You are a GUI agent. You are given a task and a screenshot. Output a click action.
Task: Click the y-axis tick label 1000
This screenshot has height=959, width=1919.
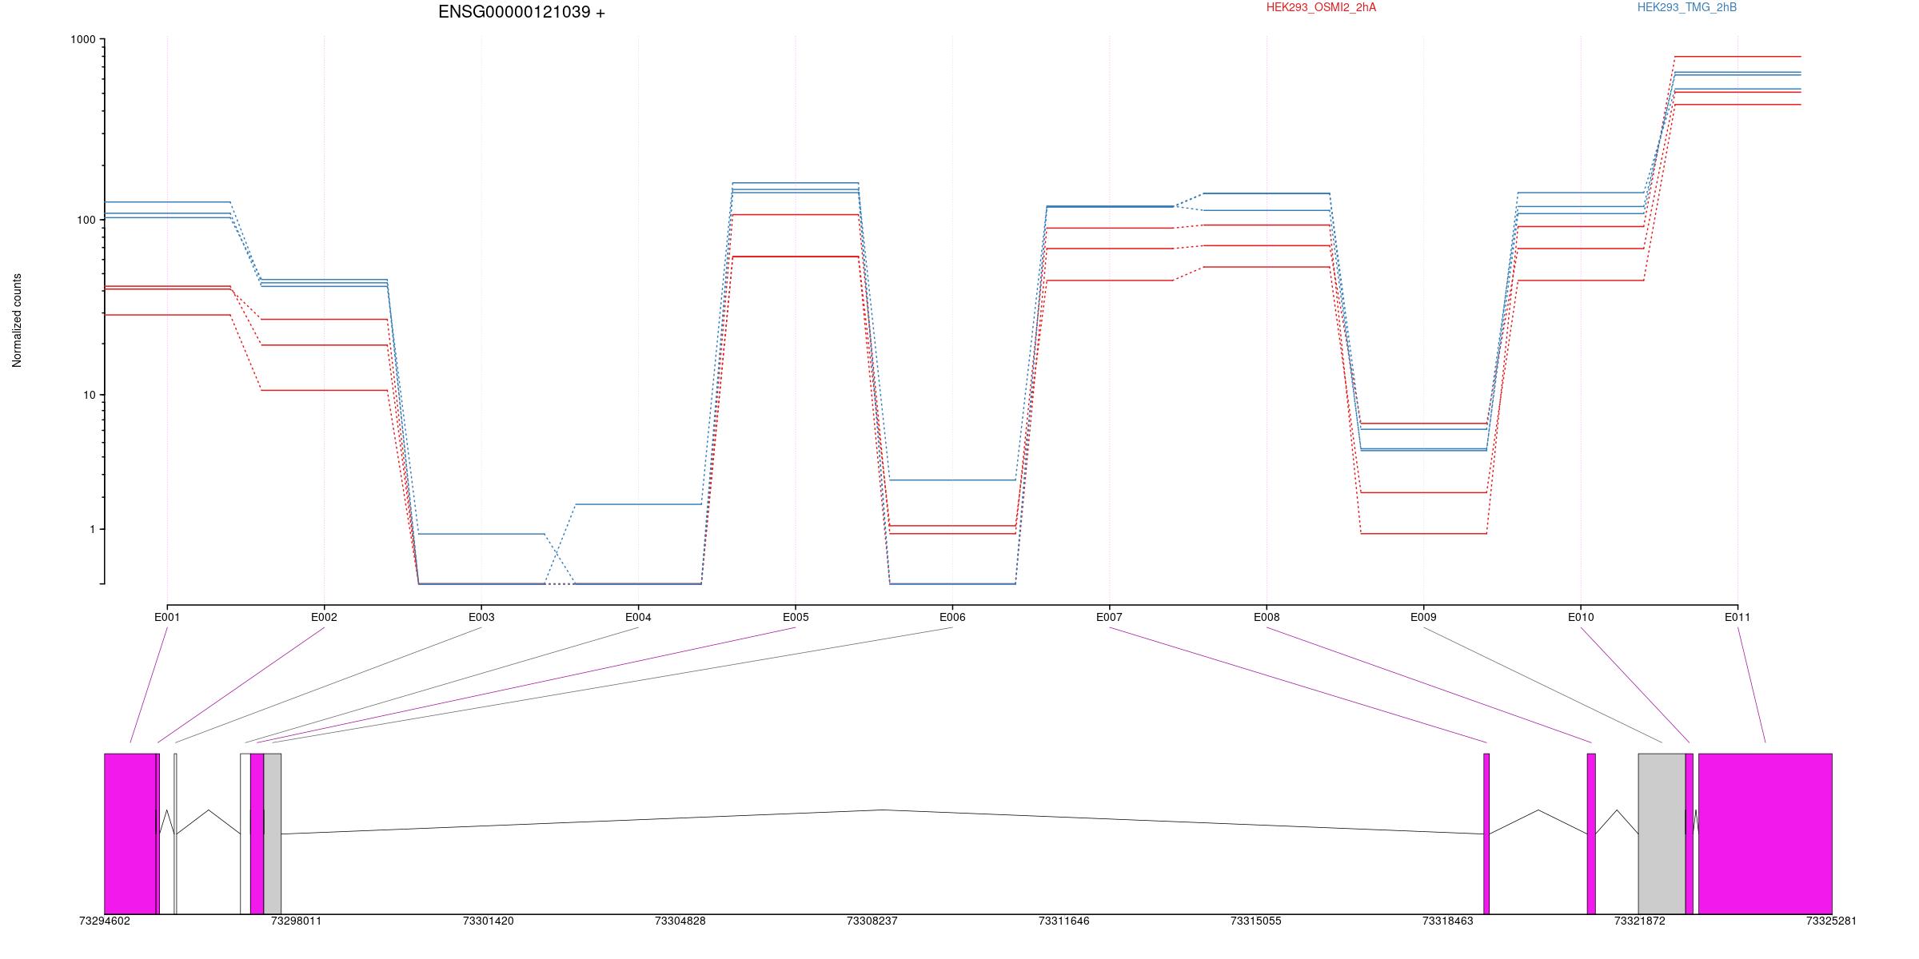tap(82, 39)
